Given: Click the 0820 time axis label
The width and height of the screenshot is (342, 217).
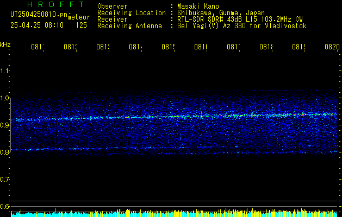Looking at the screenshot, I should (332, 47).
